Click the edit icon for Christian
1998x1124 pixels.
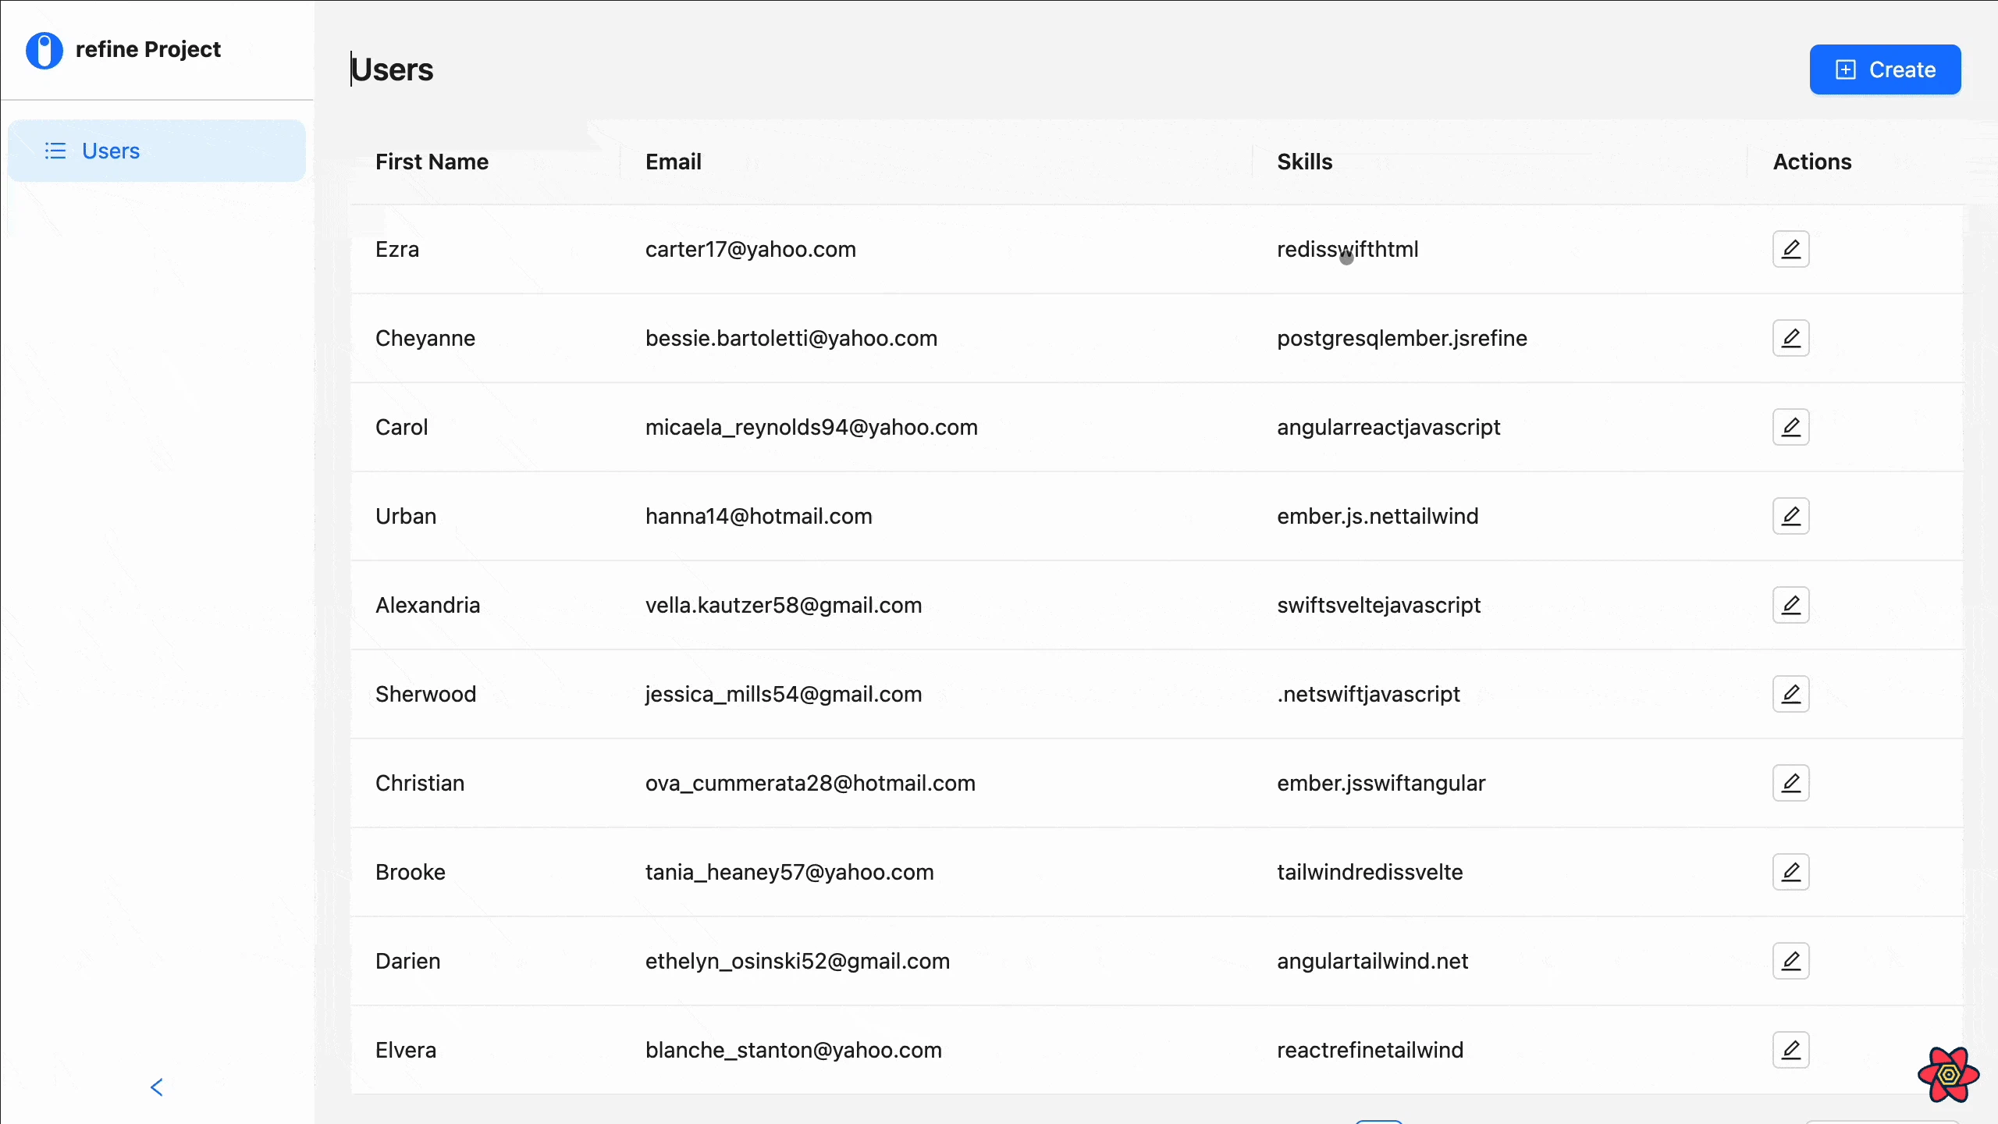(1790, 783)
